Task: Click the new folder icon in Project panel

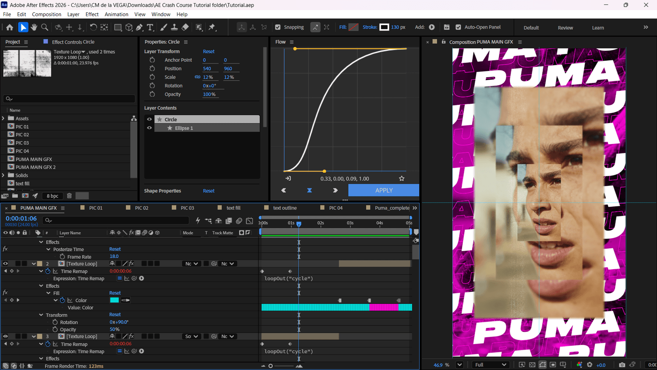Action: pos(15,196)
